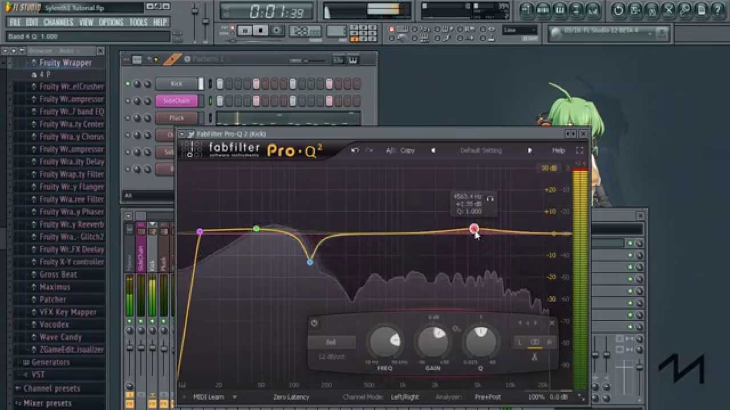Open the CHANNELS menu
This screenshot has height=410, width=730.
pos(58,22)
